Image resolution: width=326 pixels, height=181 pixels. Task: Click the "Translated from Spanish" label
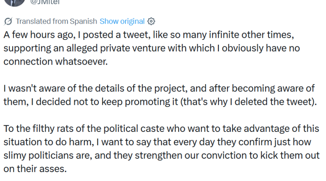pos(56,21)
